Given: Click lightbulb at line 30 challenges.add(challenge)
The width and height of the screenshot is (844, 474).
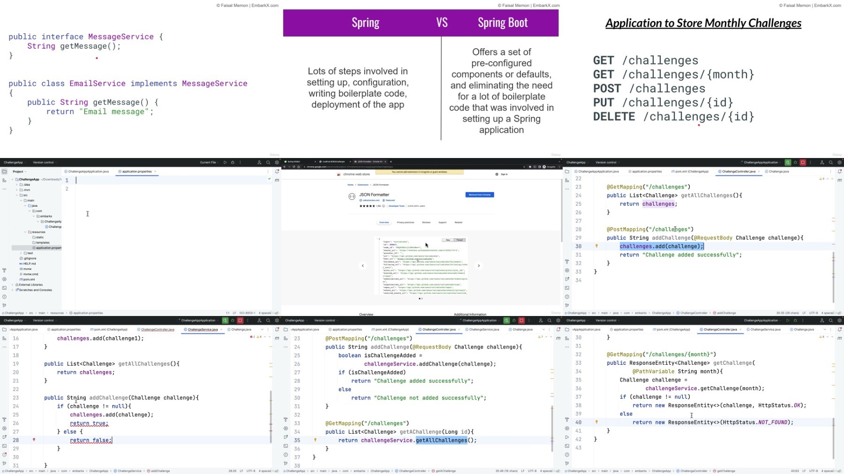Looking at the screenshot, I should (x=596, y=246).
